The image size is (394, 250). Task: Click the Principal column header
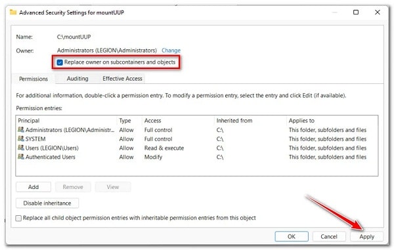tap(66, 121)
